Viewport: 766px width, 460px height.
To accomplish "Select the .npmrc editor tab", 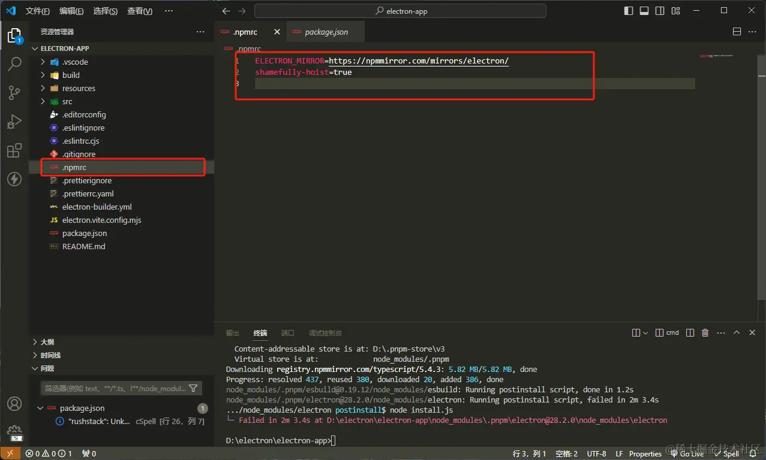I will pos(244,32).
